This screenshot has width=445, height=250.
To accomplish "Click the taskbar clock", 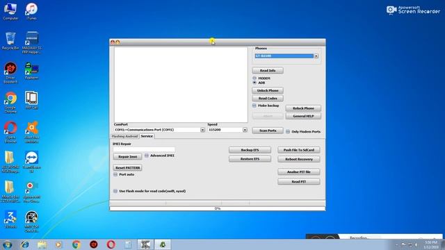I will pos(431,244).
